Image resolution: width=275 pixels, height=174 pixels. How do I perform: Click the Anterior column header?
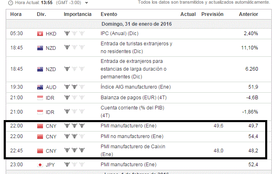(x=248, y=14)
